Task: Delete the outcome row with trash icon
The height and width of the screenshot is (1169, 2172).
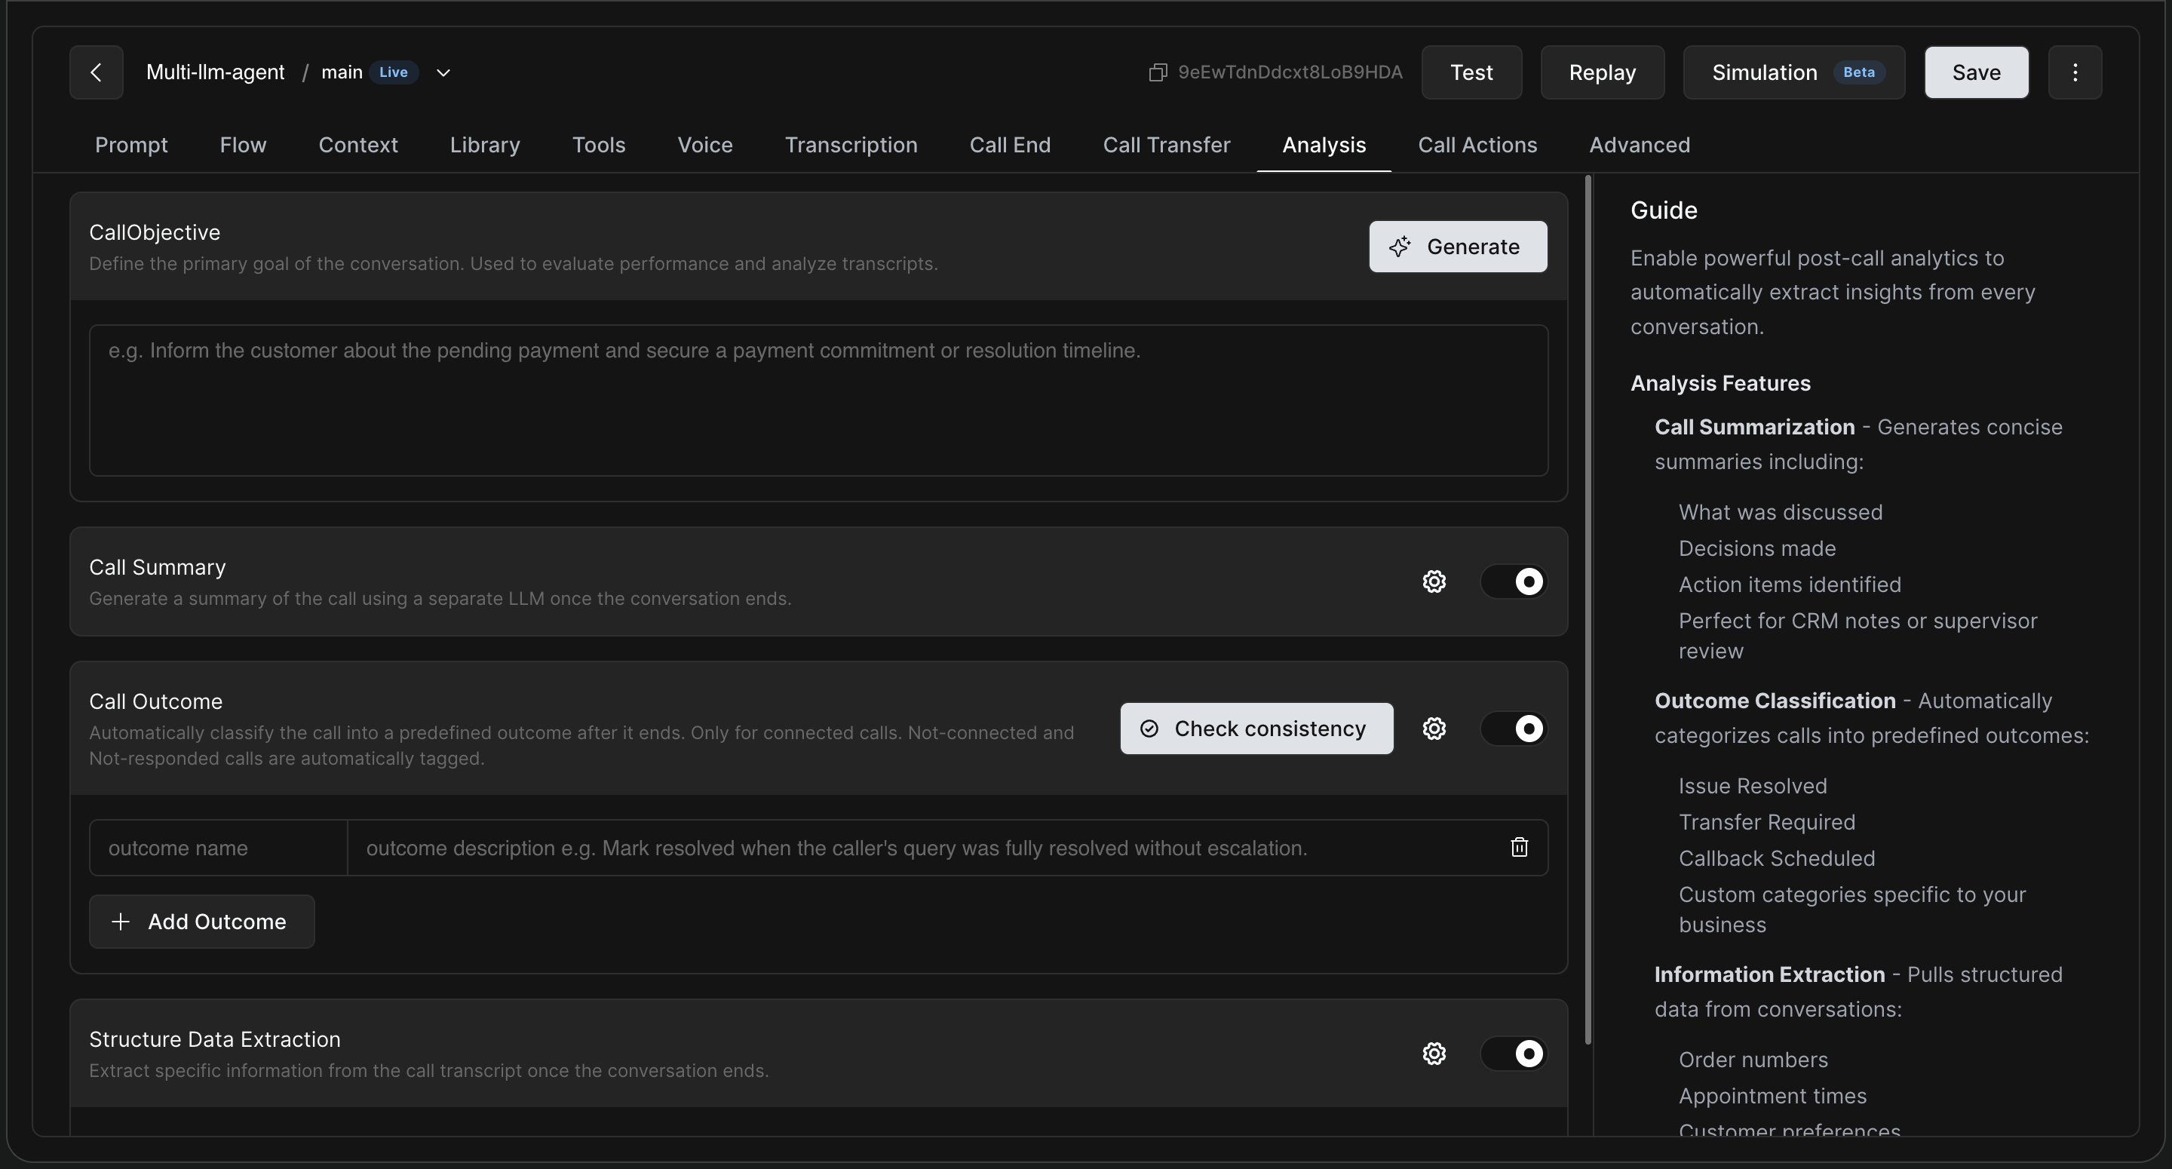Action: (x=1520, y=848)
